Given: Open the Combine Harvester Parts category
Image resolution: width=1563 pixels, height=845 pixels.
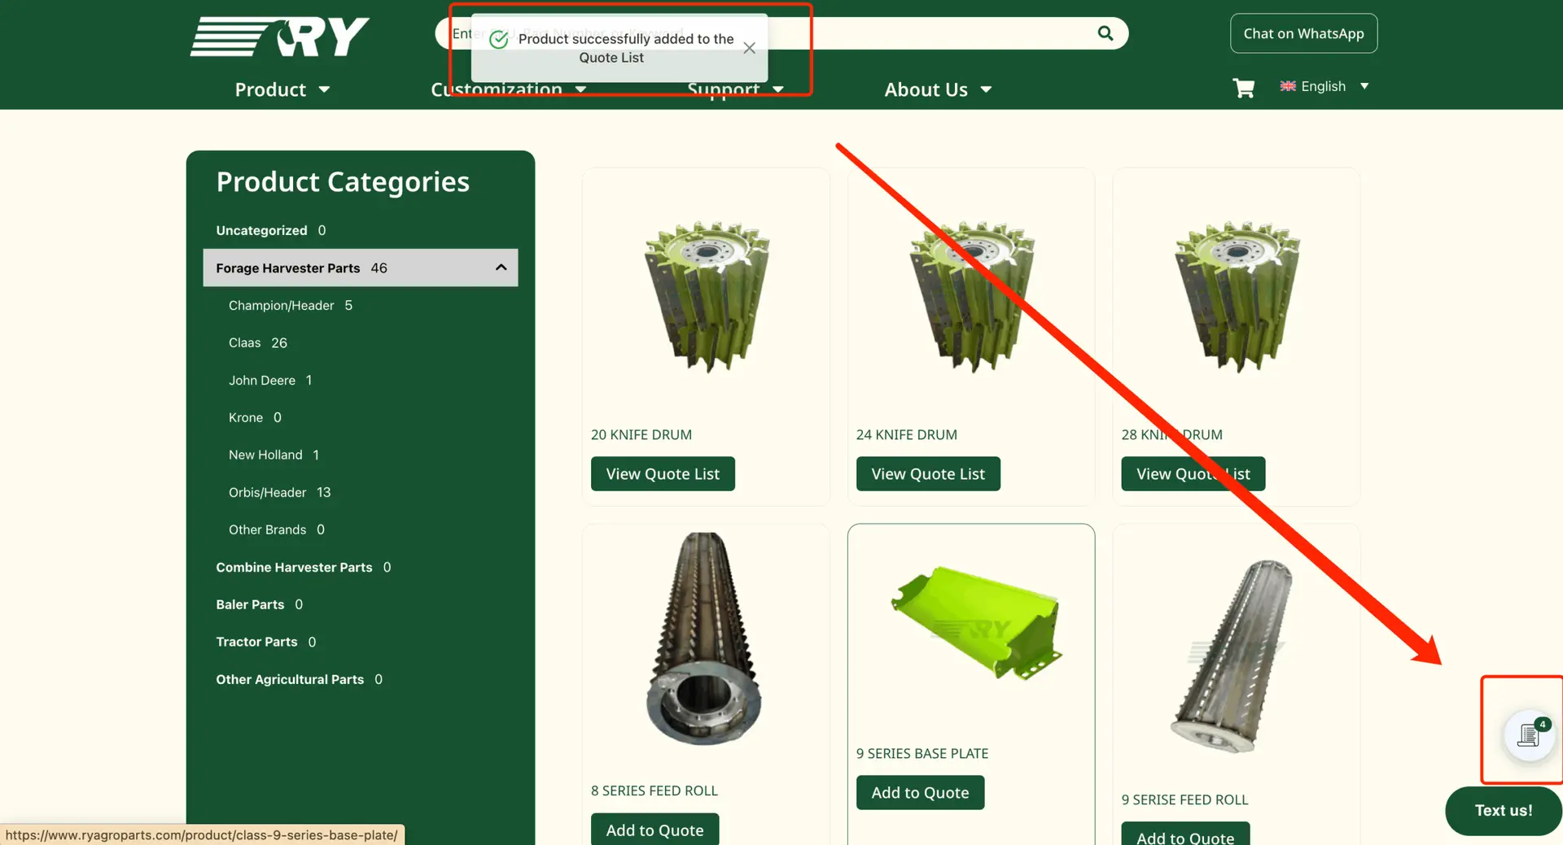Looking at the screenshot, I should 294,567.
